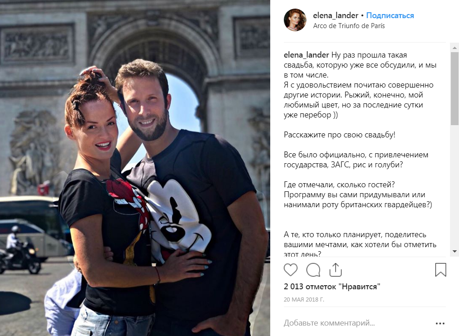The width and height of the screenshot is (459, 336).
Task: Click the add comment field Добавьте комментарий
Action: (x=329, y=323)
